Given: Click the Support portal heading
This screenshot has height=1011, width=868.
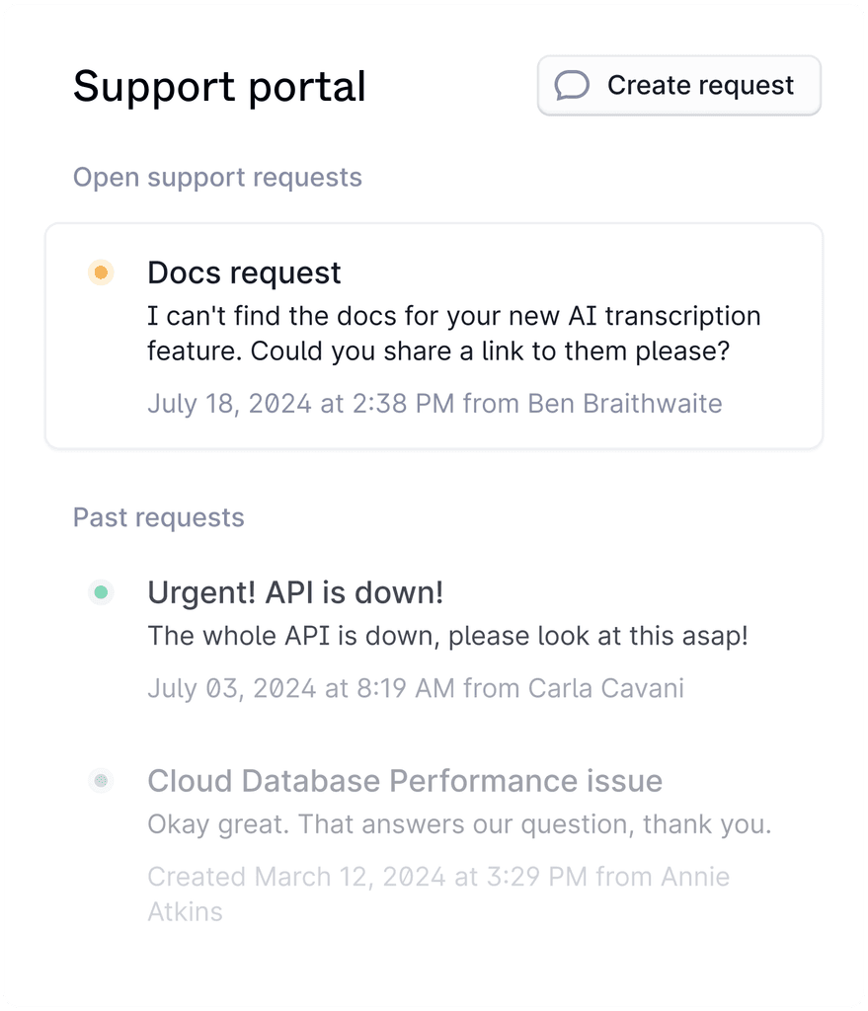Looking at the screenshot, I should [x=219, y=86].
